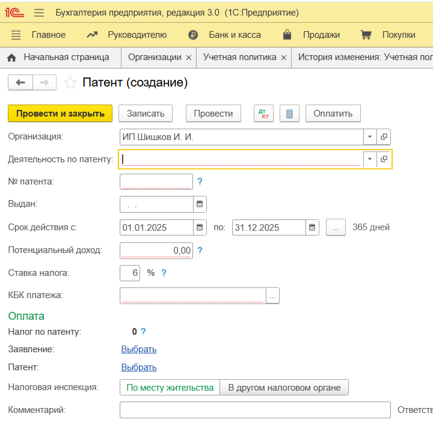Click the № патента input field
The width and height of the screenshot is (433, 425).
coord(156,182)
